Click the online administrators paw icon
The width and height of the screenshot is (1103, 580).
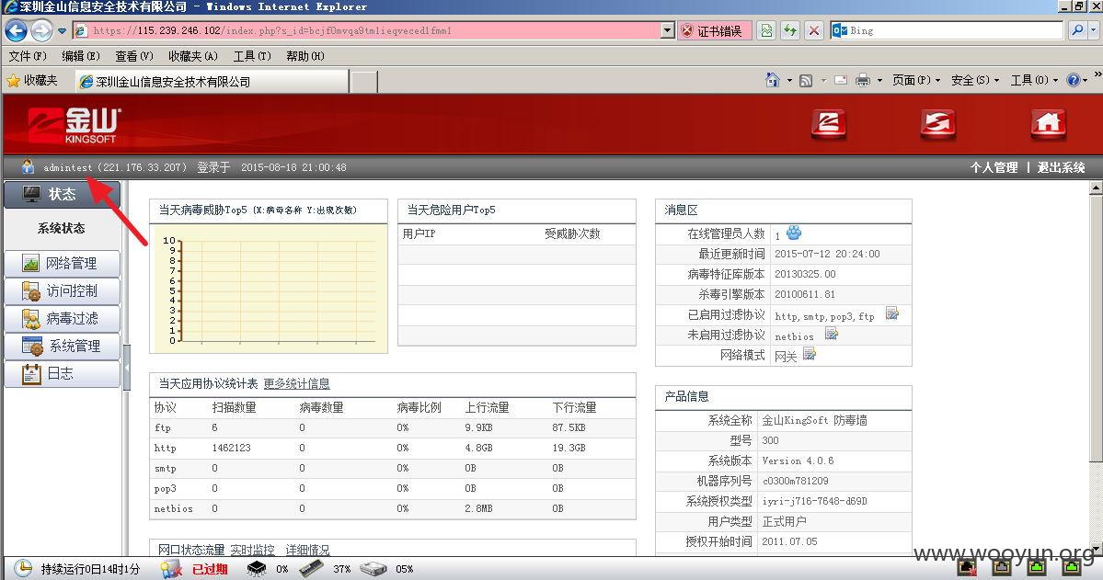(794, 233)
